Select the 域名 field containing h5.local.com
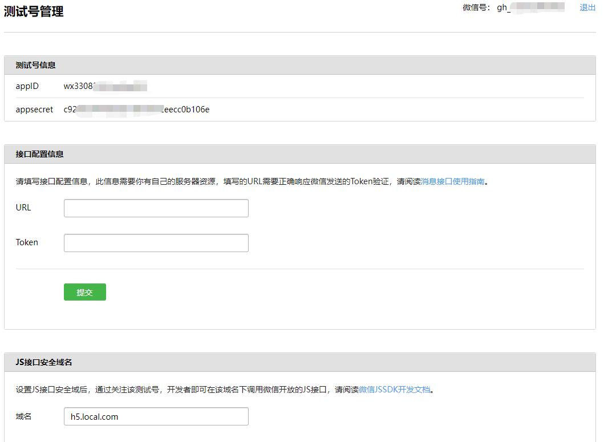Screen dimensions: 604x442 coord(156,416)
